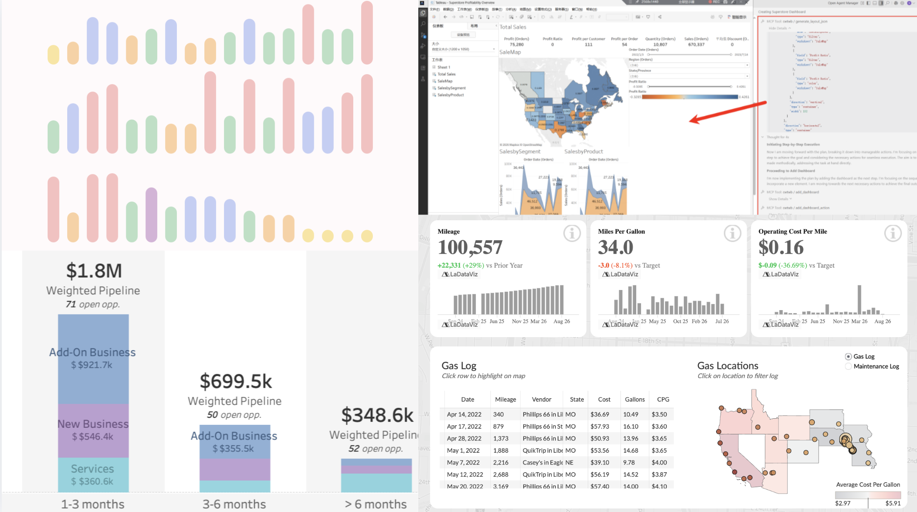Image resolution: width=917 pixels, height=512 pixels.
Task: Click the Average Cost Per Gallon color legend
Action: [x=868, y=495]
